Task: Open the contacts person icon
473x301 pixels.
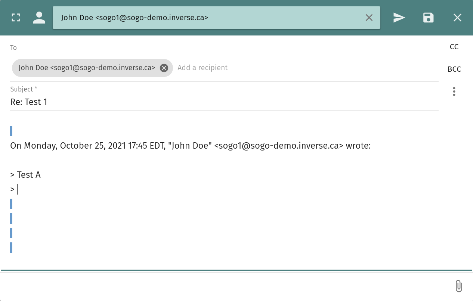Action: pos(39,18)
